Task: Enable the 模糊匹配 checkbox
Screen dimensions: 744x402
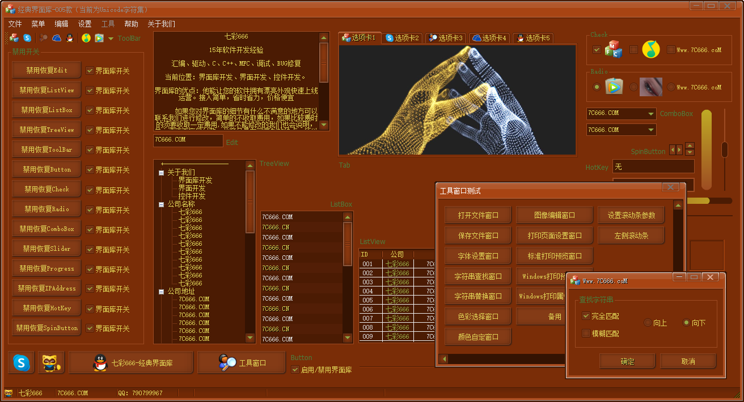Action: [x=586, y=333]
